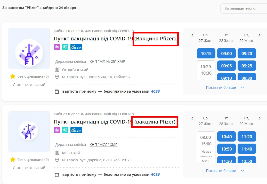Open clinic link КНП "МП № 25" ХМР
267x184 pixels.
coord(107,62)
